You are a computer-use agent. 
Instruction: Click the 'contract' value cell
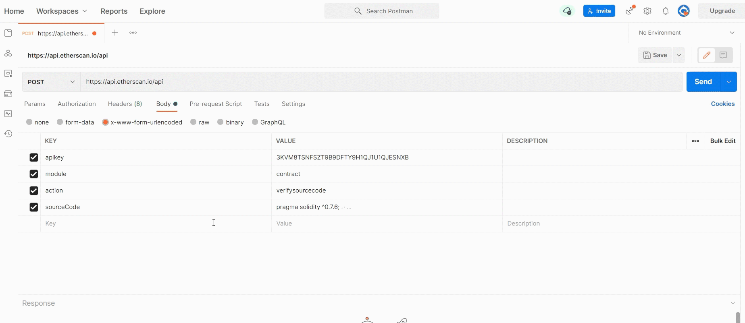pyautogui.click(x=387, y=174)
